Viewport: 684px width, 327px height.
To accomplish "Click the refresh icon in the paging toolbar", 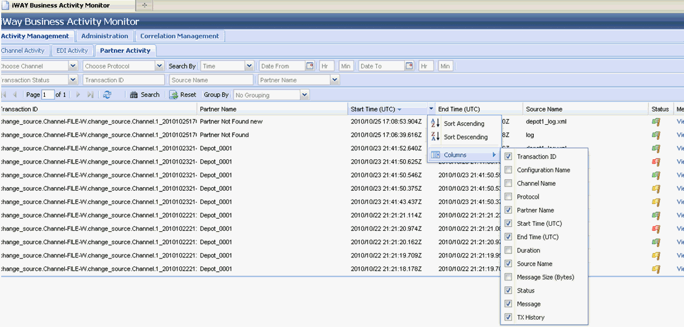I will coord(107,94).
